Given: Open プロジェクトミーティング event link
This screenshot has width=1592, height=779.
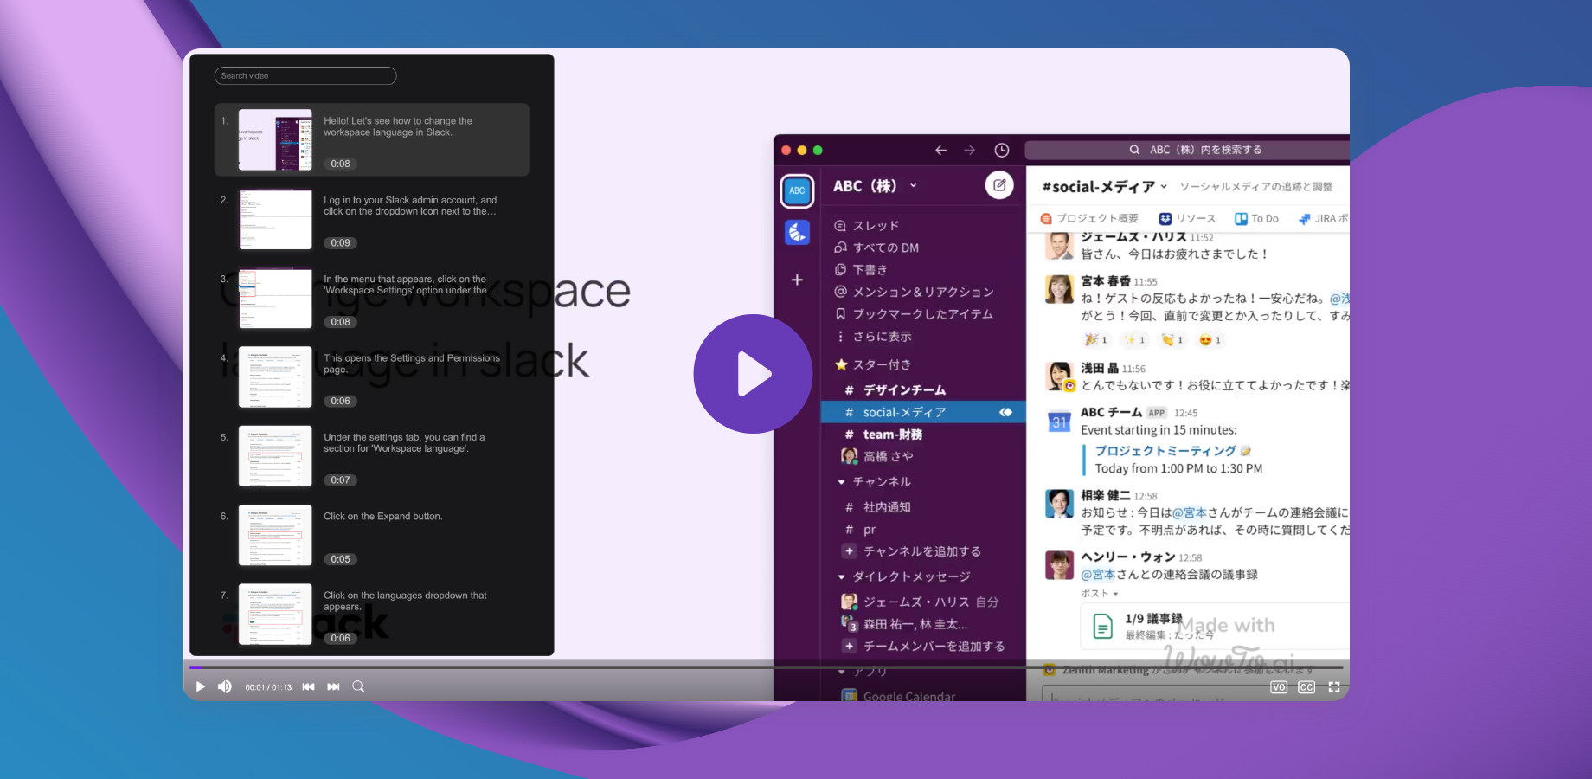Looking at the screenshot, I should pos(1165,451).
